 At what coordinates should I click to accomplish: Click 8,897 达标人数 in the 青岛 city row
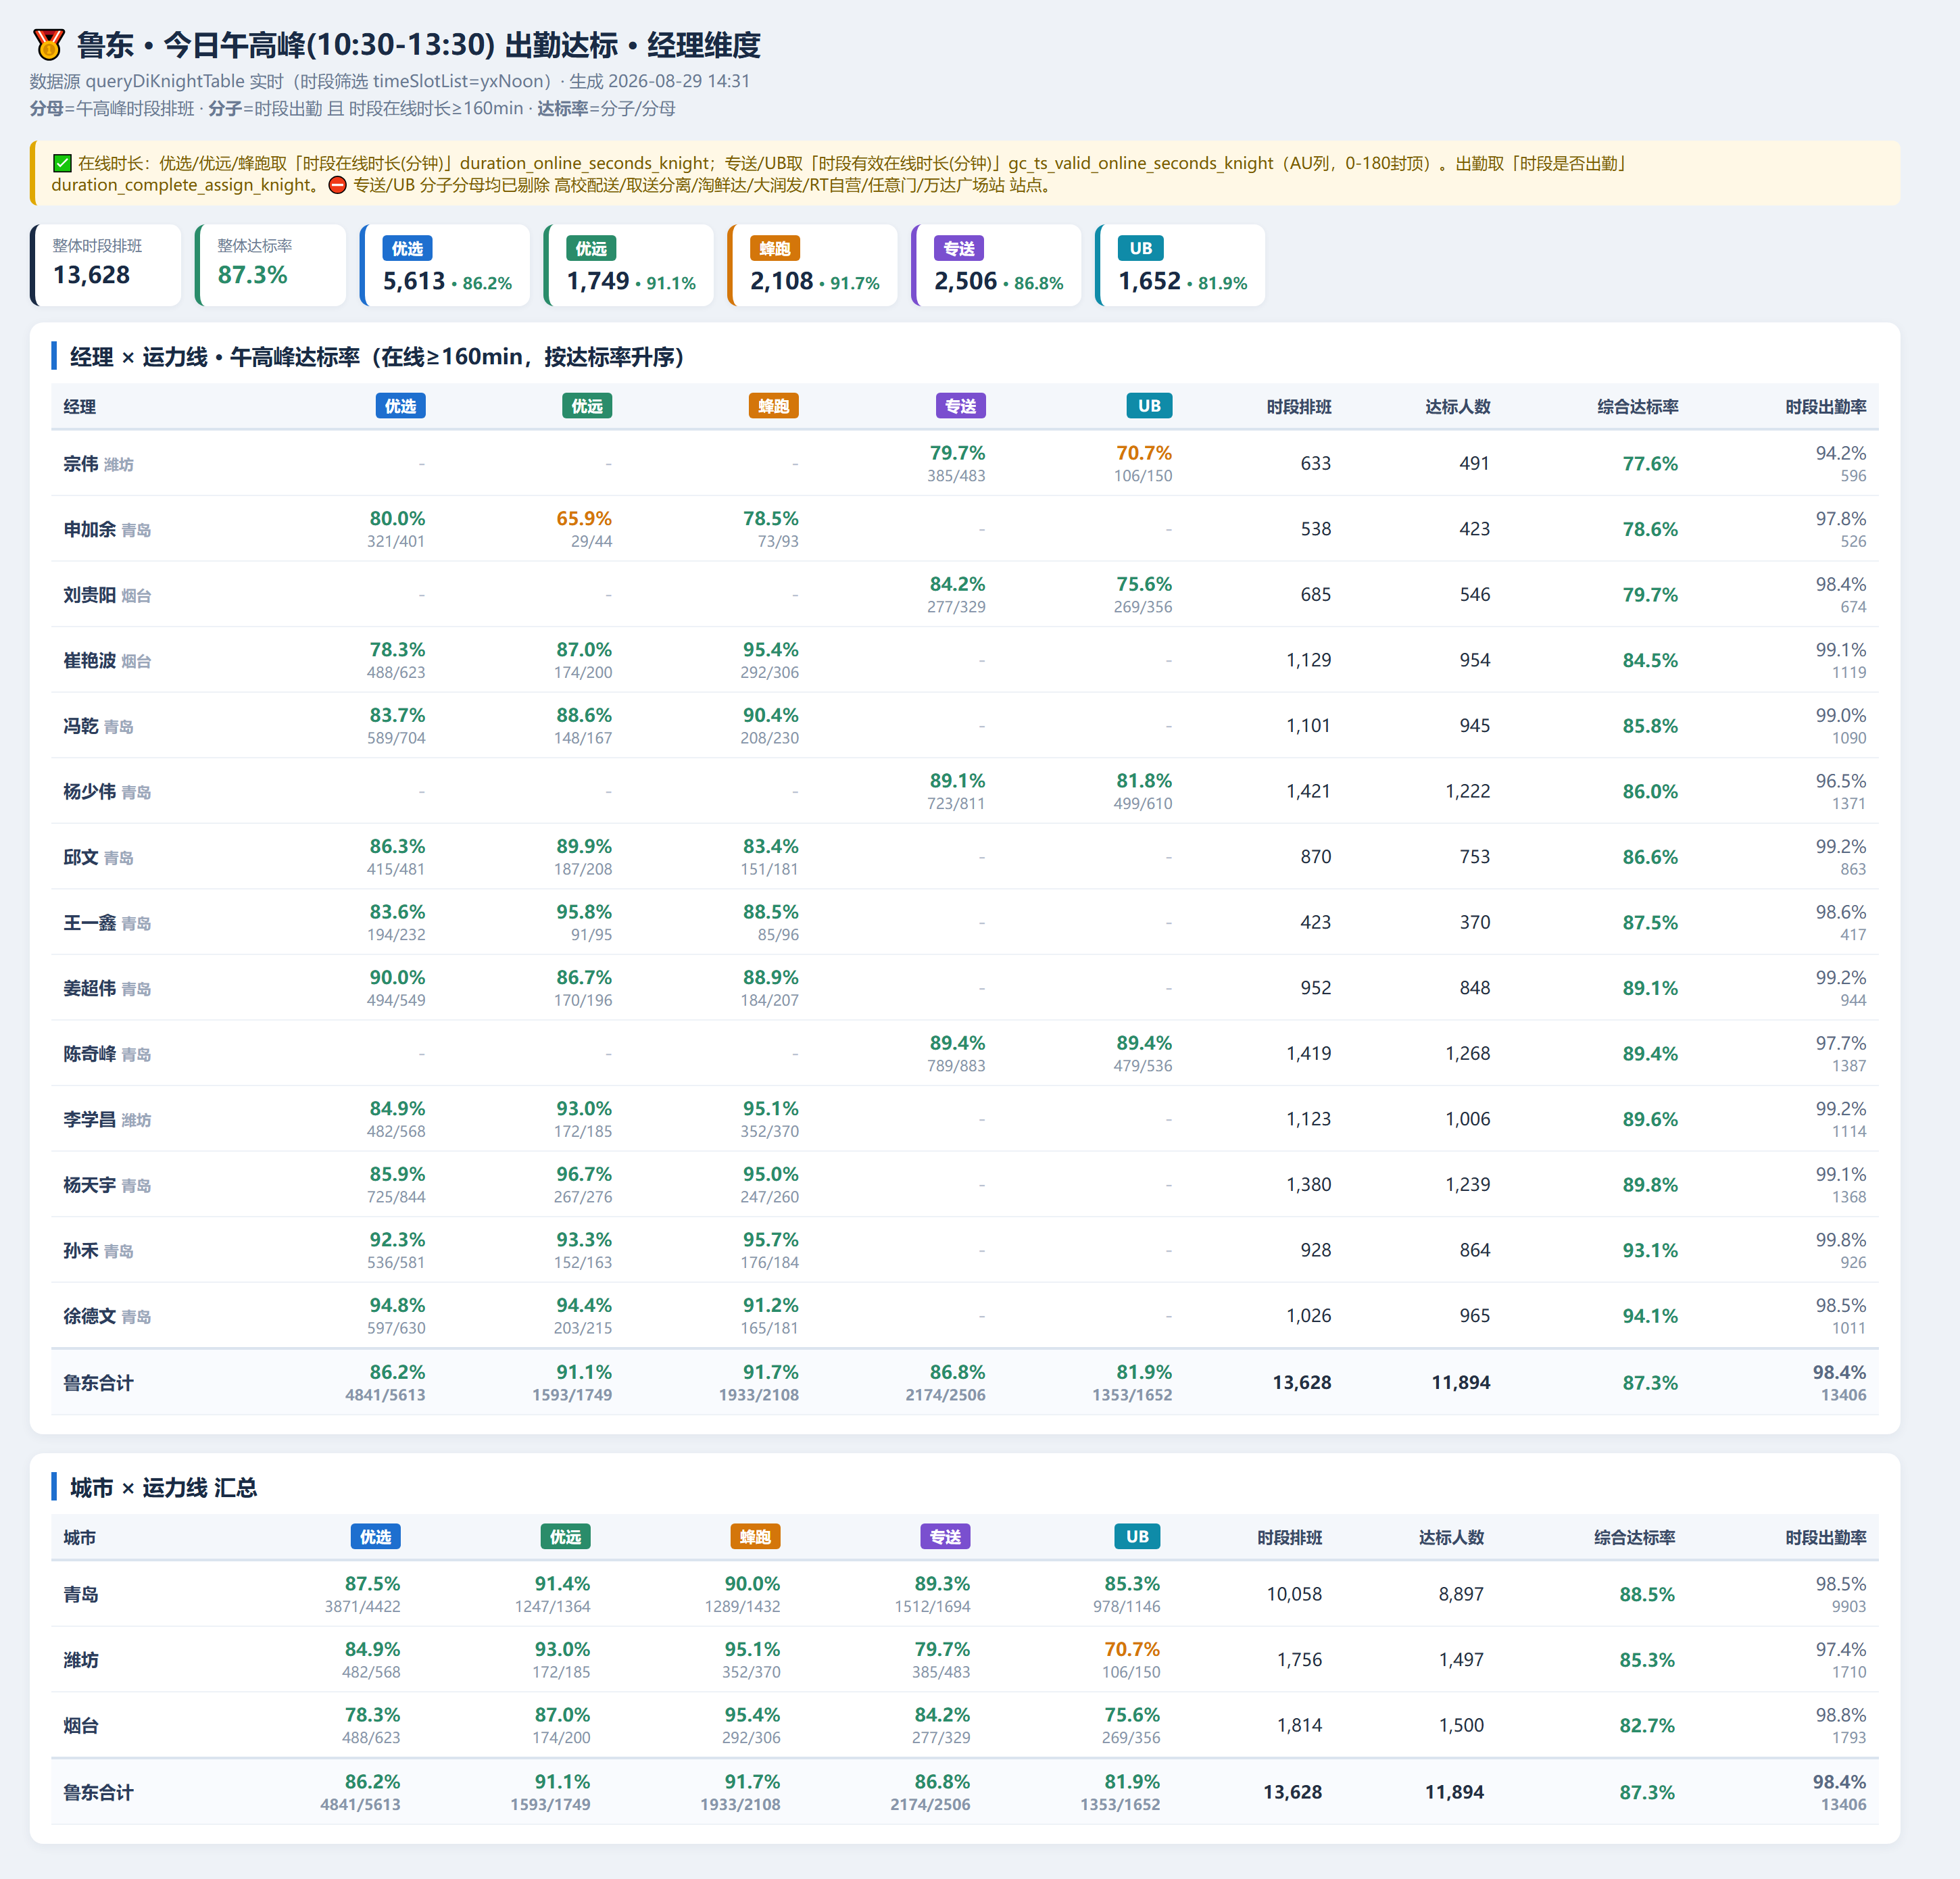point(1461,1595)
